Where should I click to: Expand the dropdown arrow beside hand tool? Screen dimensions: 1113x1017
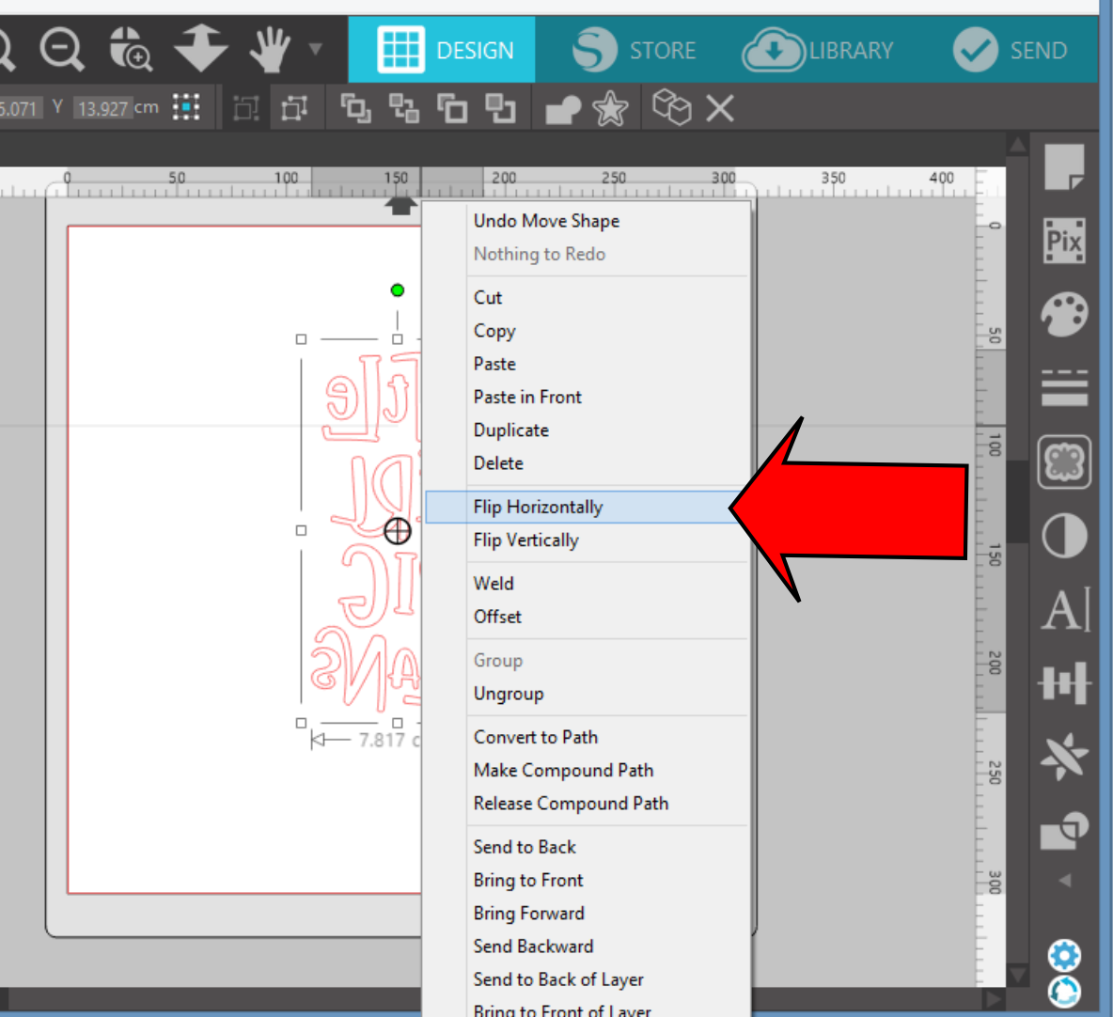316,49
